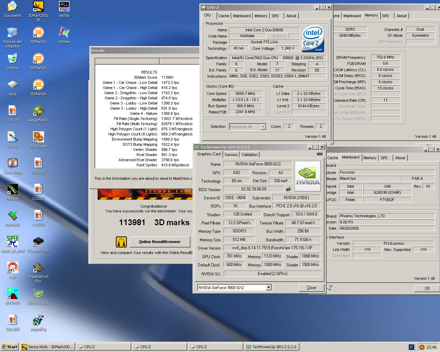Switch to front CPU-Z SPD tab

coord(275,16)
